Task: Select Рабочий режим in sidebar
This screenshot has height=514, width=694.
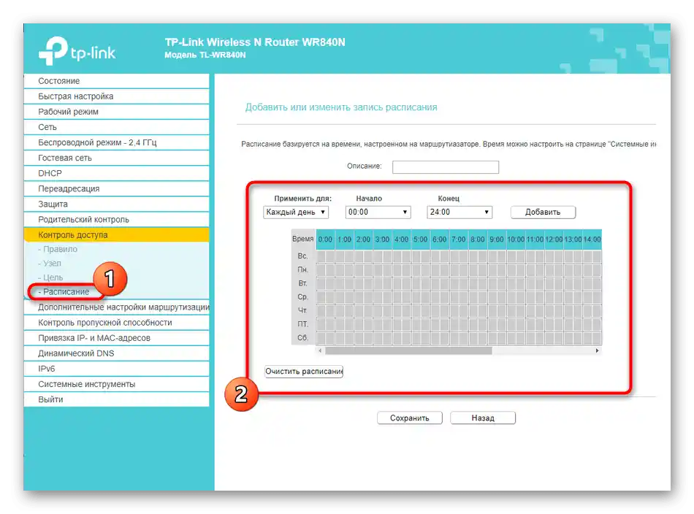Action: coord(116,112)
